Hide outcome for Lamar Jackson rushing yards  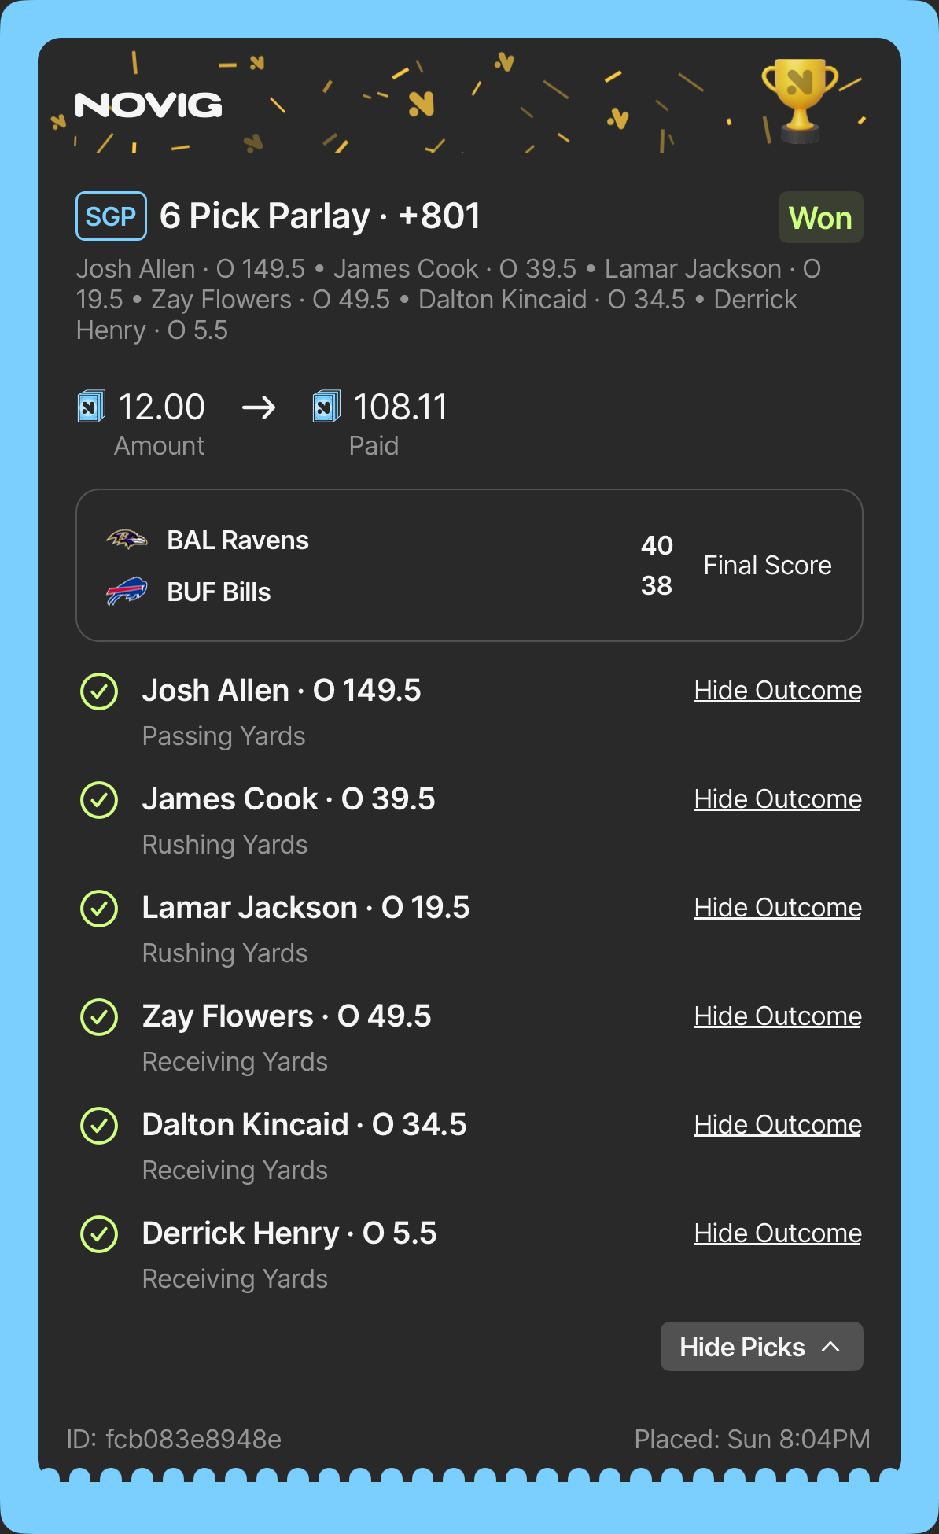[777, 908]
